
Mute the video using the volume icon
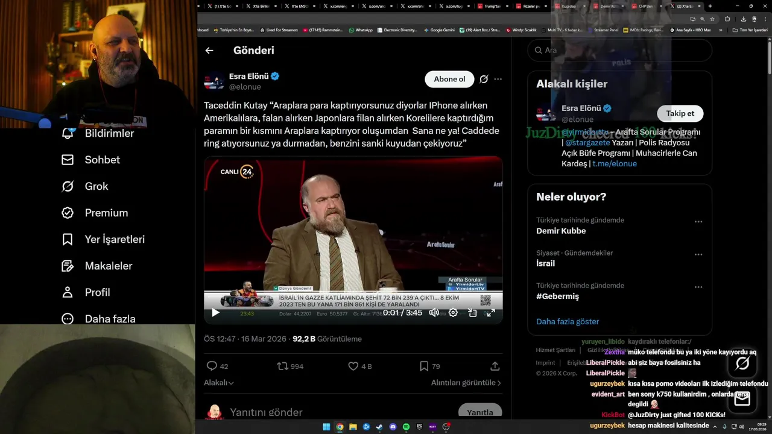pos(434,312)
